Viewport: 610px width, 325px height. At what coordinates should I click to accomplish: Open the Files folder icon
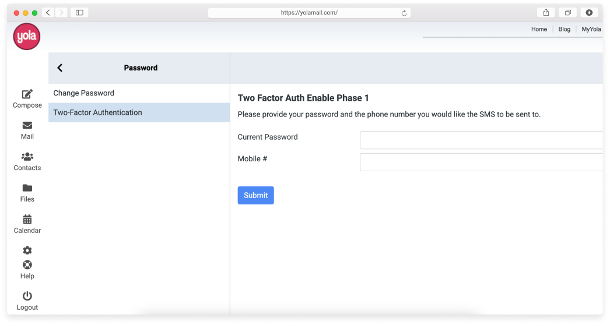[x=27, y=188]
